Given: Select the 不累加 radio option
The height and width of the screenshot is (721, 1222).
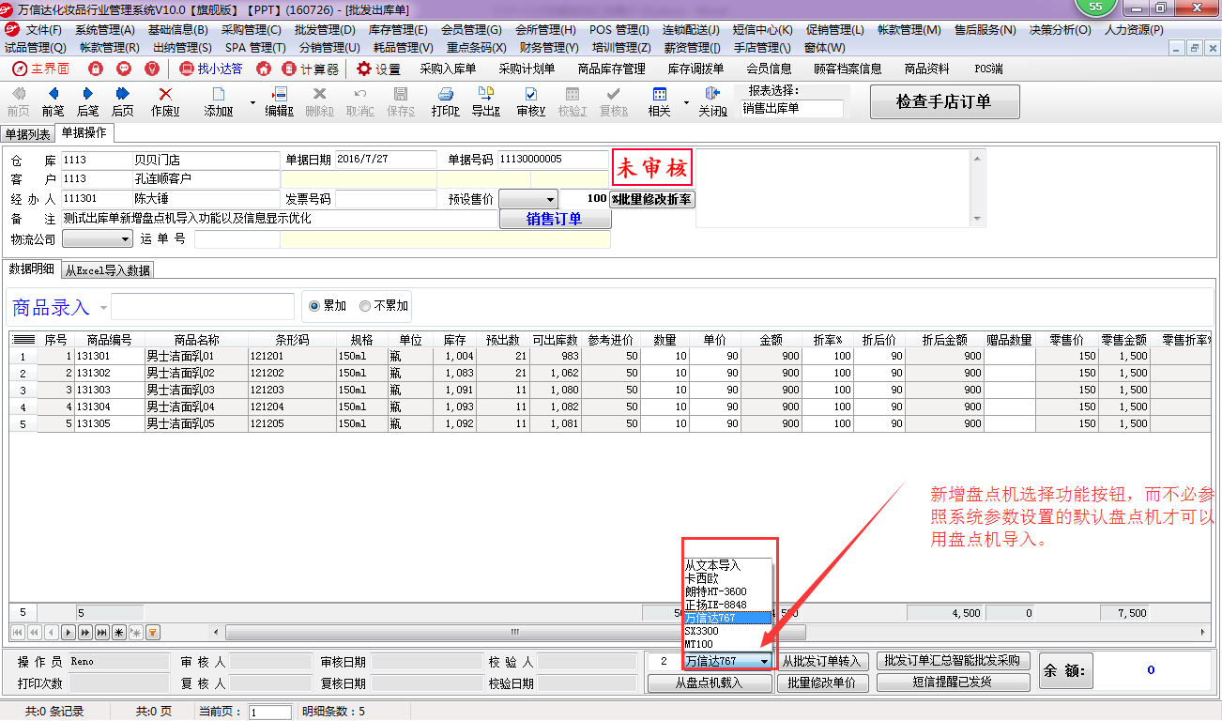Looking at the screenshot, I should pyautogui.click(x=384, y=306).
